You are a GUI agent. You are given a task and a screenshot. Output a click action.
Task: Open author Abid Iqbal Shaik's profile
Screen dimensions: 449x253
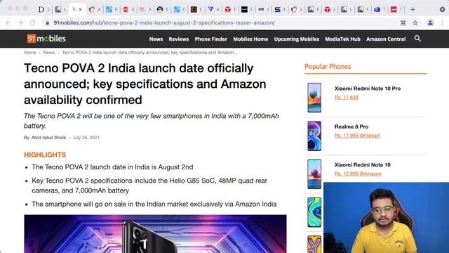click(48, 138)
